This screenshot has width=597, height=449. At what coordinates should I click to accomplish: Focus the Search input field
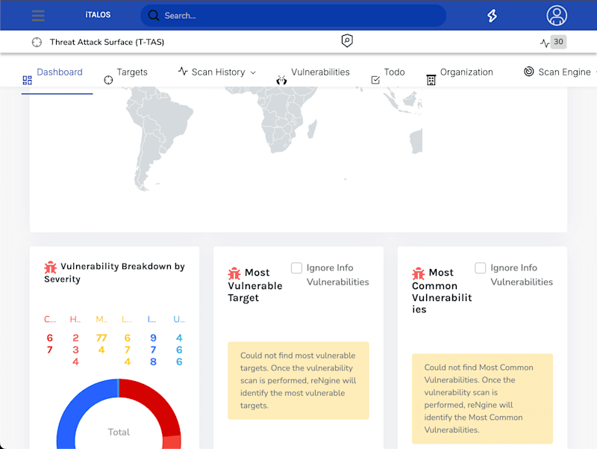pos(293,16)
